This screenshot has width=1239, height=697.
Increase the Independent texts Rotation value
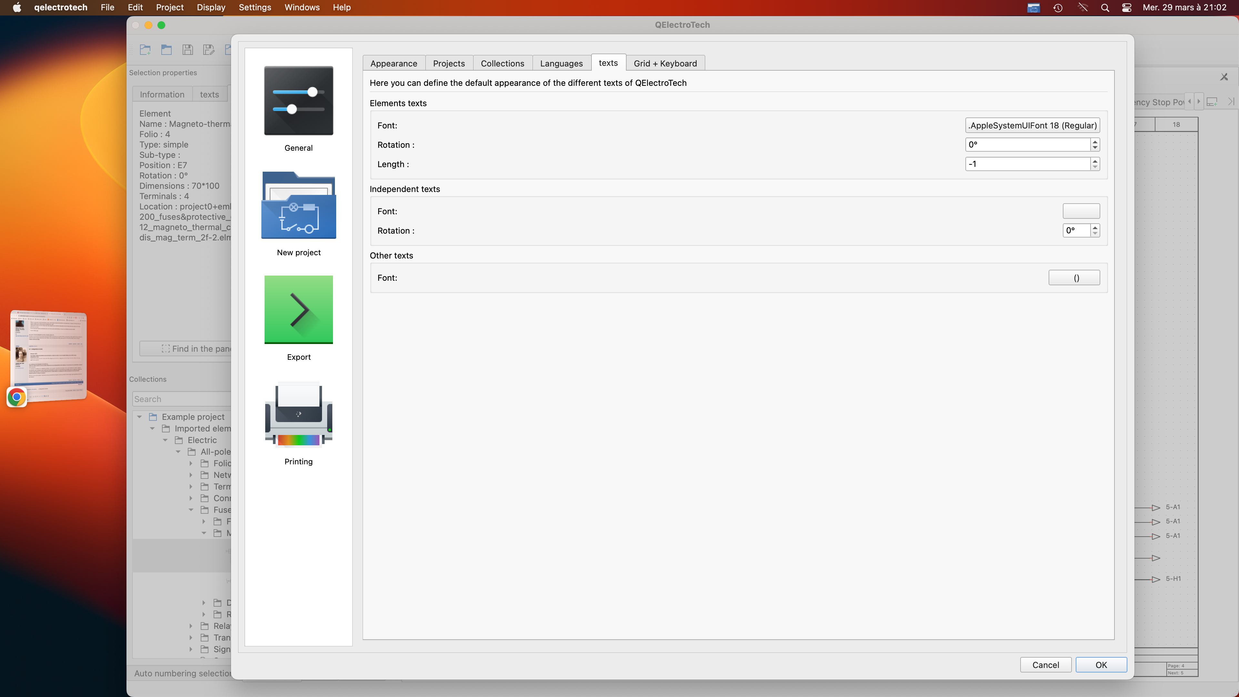(x=1095, y=227)
